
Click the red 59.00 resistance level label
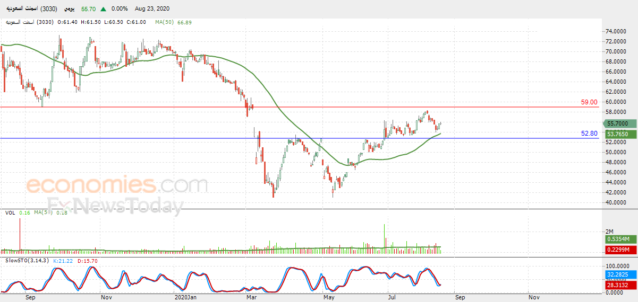(x=590, y=102)
